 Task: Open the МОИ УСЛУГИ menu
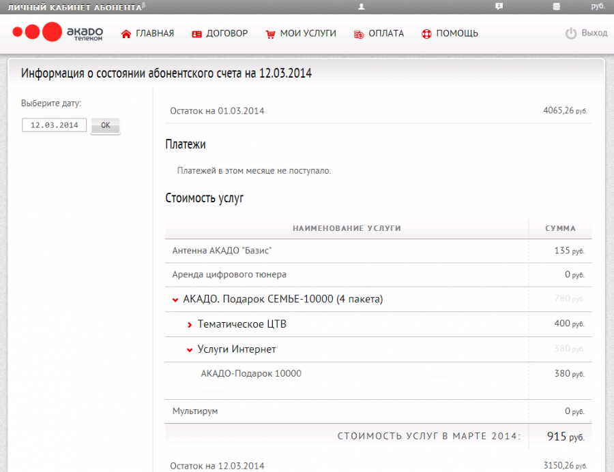coord(308,33)
